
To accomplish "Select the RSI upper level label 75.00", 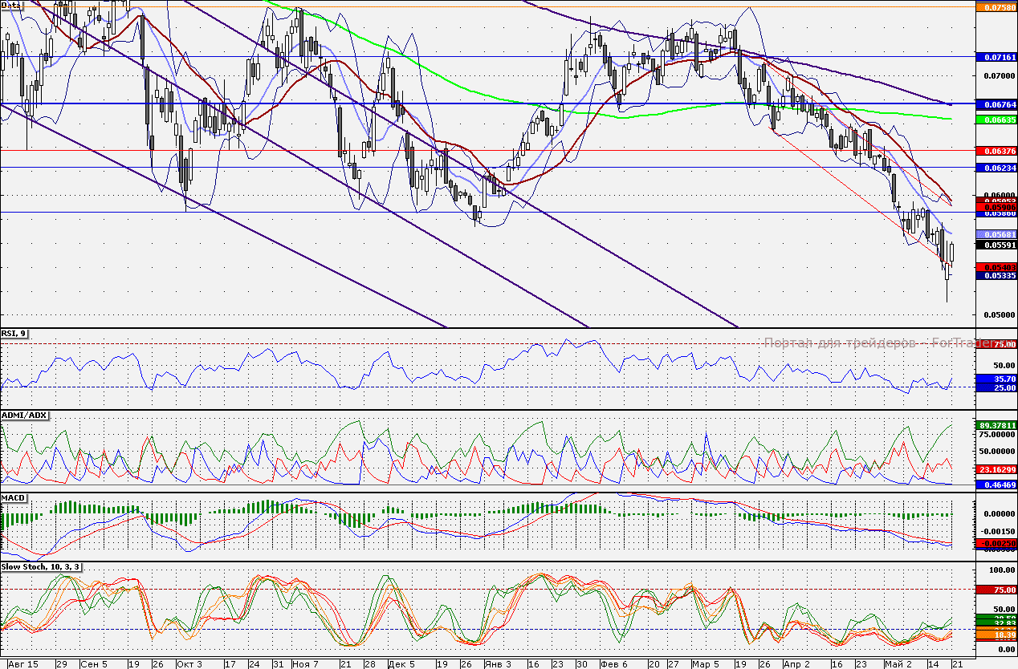I will 996,344.
